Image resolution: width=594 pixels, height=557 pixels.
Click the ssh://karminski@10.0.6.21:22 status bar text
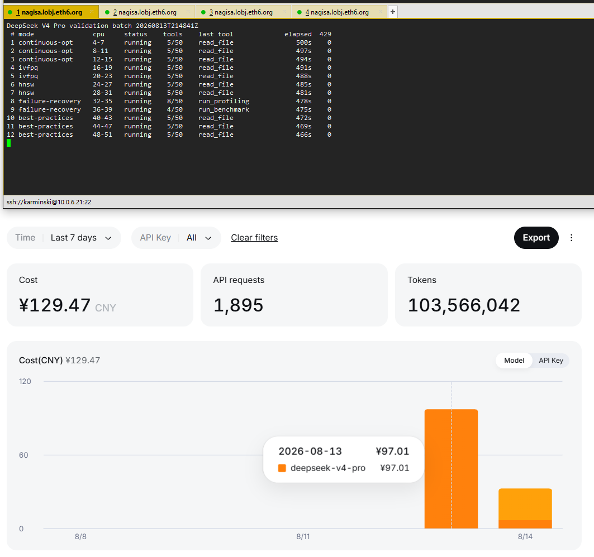pos(49,202)
